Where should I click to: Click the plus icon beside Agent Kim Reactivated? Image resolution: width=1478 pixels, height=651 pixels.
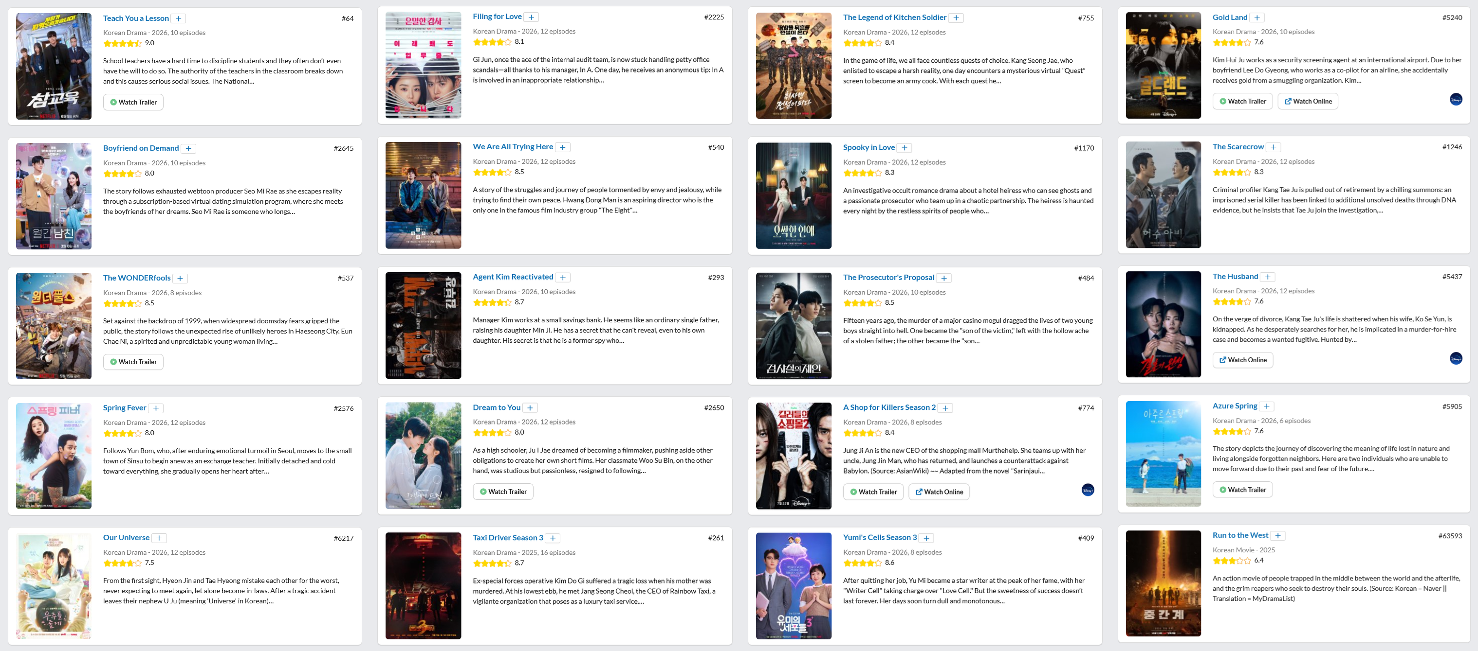[x=563, y=278]
